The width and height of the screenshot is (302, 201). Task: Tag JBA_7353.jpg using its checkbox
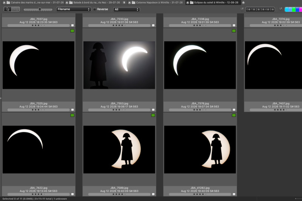tap(153, 110)
